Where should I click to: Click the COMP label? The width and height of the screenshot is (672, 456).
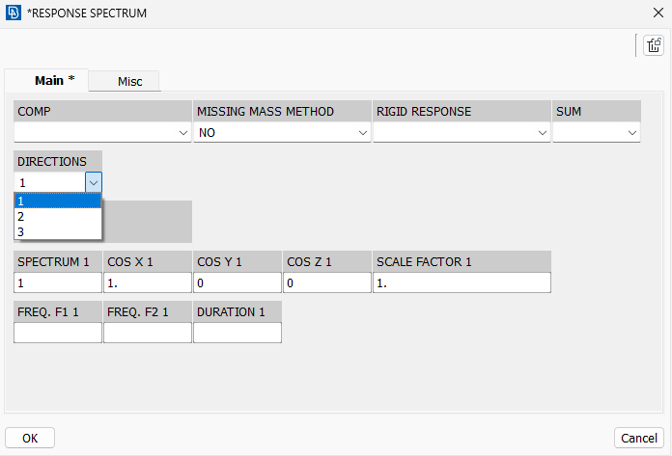(34, 112)
